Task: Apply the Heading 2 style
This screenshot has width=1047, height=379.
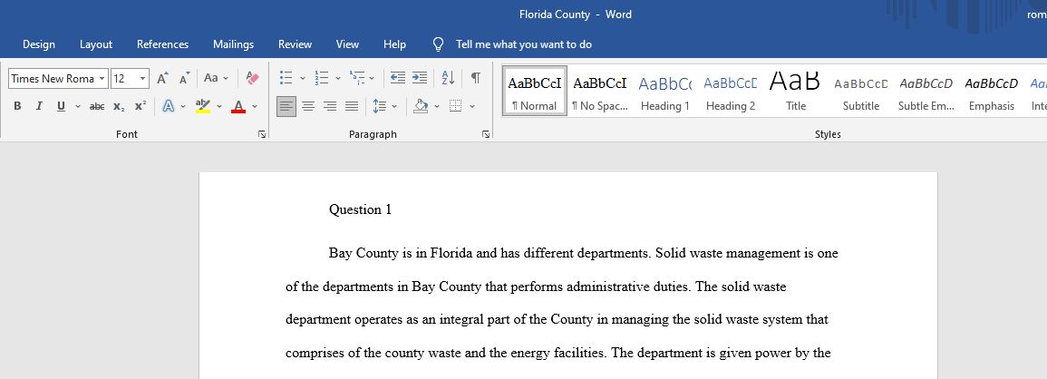Action: tap(731, 91)
